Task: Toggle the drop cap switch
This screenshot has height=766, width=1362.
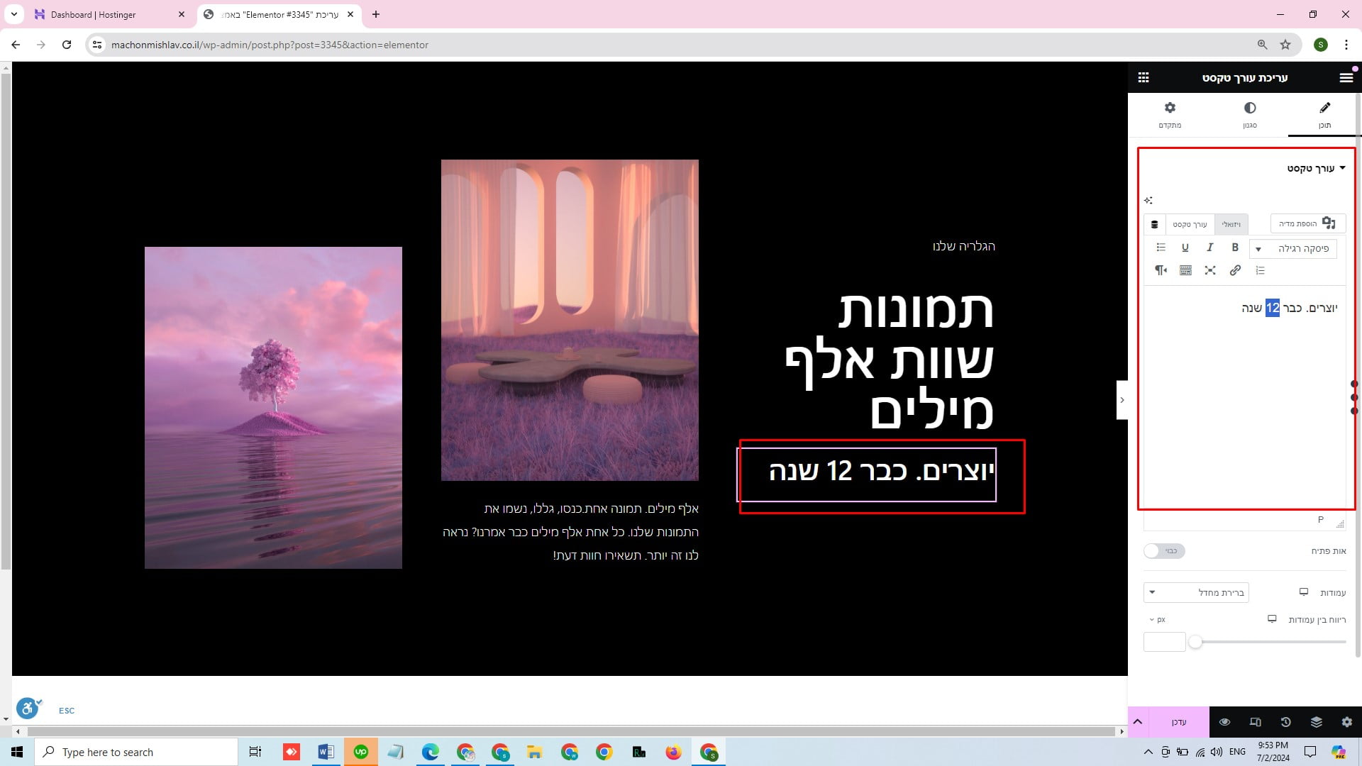Action: tap(1164, 551)
